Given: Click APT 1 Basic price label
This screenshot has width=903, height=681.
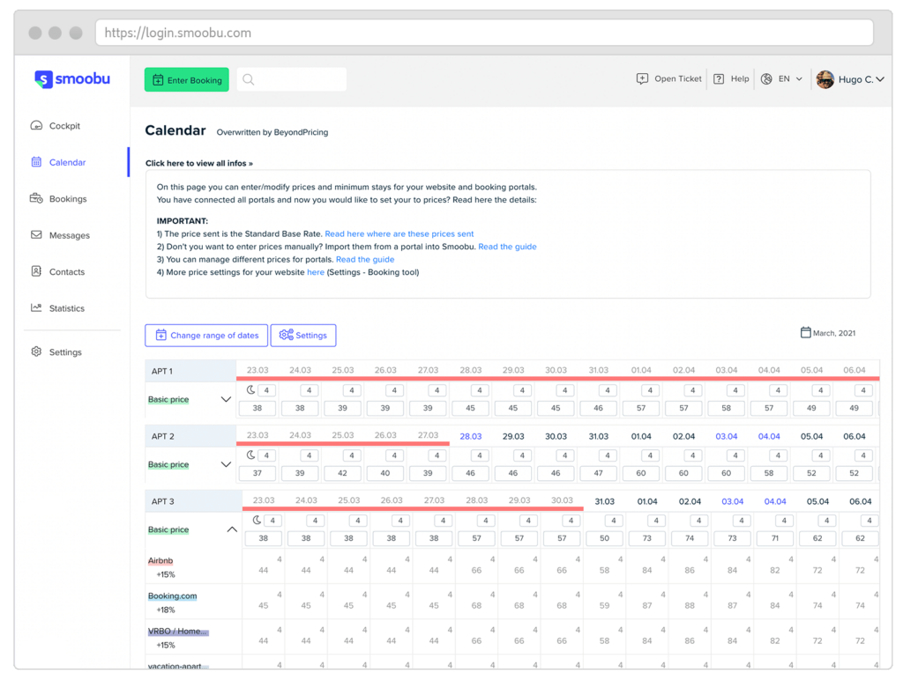Looking at the screenshot, I should (x=168, y=399).
